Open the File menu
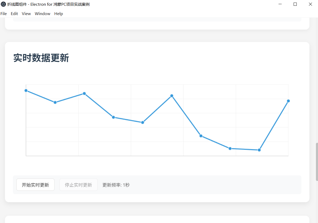Image resolution: width=318 pixels, height=223 pixels. click(x=4, y=13)
